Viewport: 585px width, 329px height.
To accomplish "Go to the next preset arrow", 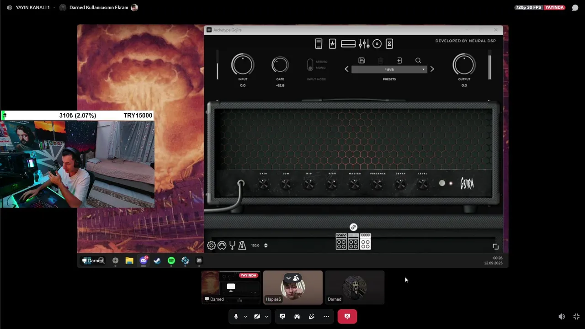I will 432,69.
